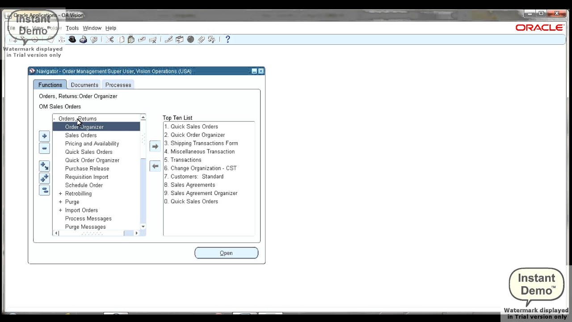Click the Zoom toolbar icon

click(179, 39)
